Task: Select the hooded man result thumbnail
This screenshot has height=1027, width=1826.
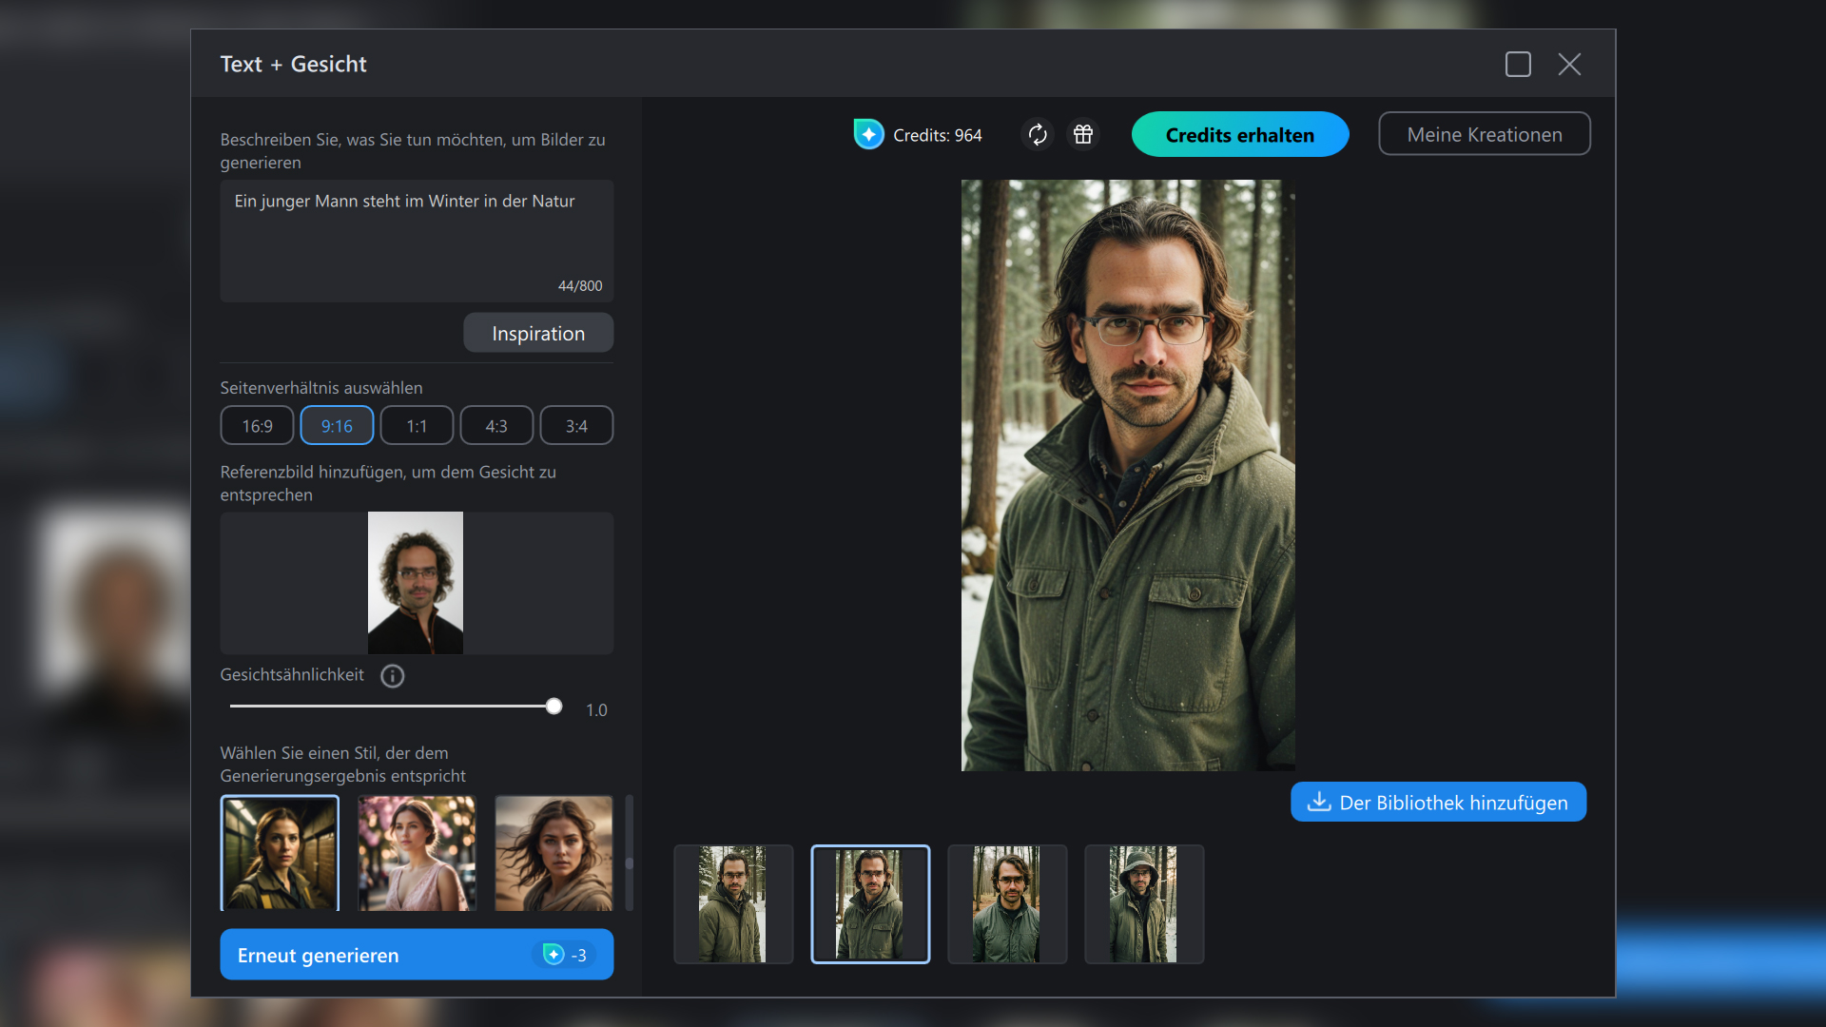Action: 1144,904
